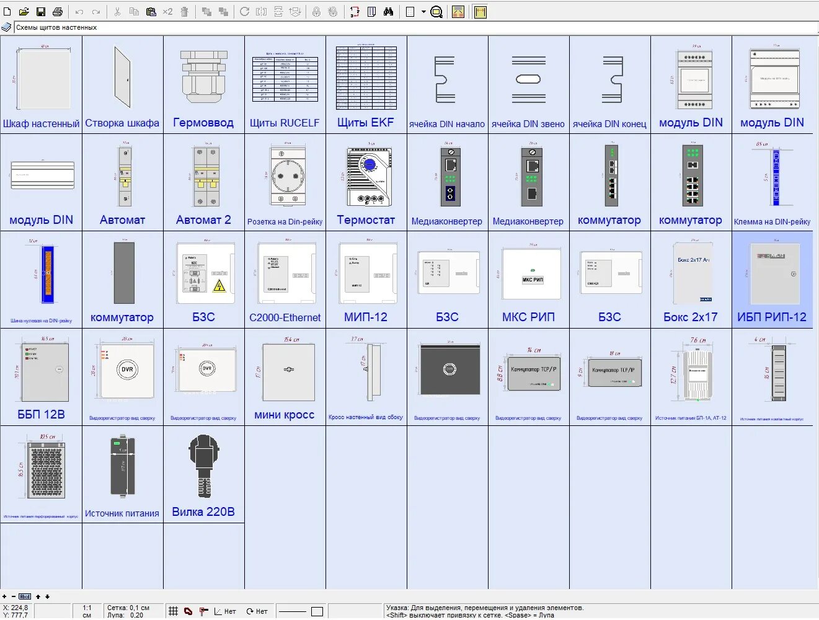Viewport: 819px width, 620px height.
Task: Move library element up with the up arrow
Action: pos(38,596)
